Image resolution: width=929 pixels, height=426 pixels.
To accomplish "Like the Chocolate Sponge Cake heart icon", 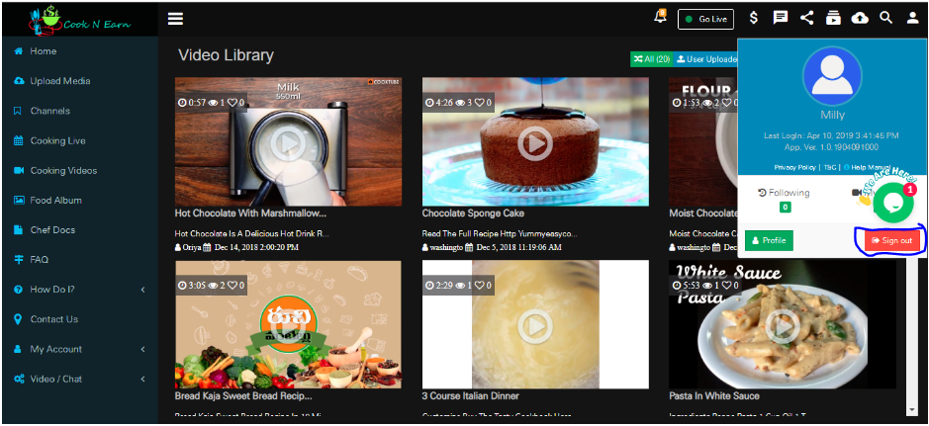I will click(479, 103).
